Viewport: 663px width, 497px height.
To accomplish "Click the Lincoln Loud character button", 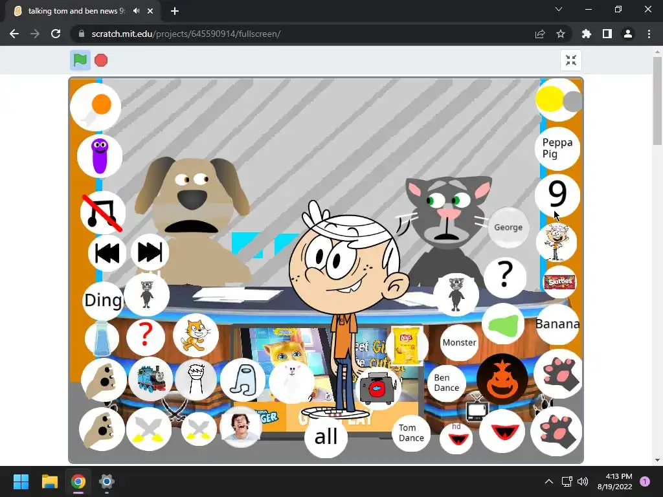I will (x=556, y=242).
